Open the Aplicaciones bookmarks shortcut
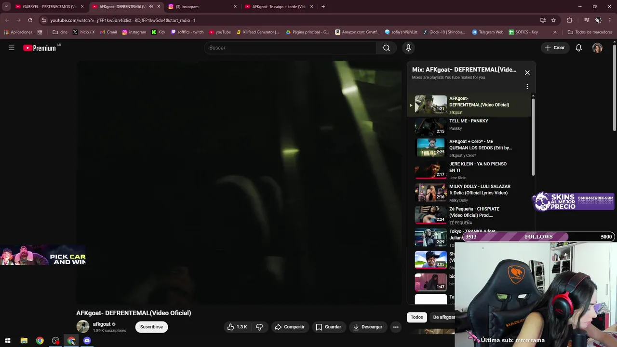Screen dimensions: 617x347 18,32
